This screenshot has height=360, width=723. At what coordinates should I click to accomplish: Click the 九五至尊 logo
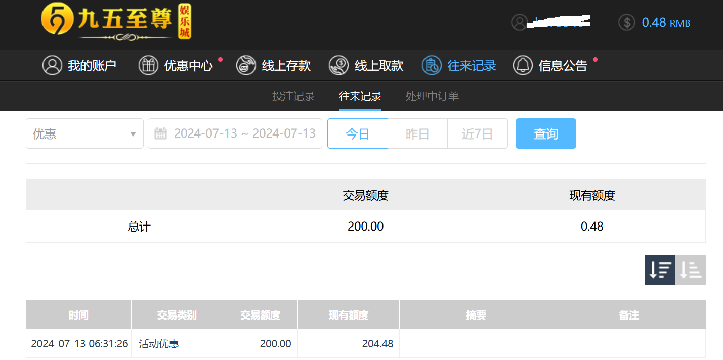pos(116,22)
